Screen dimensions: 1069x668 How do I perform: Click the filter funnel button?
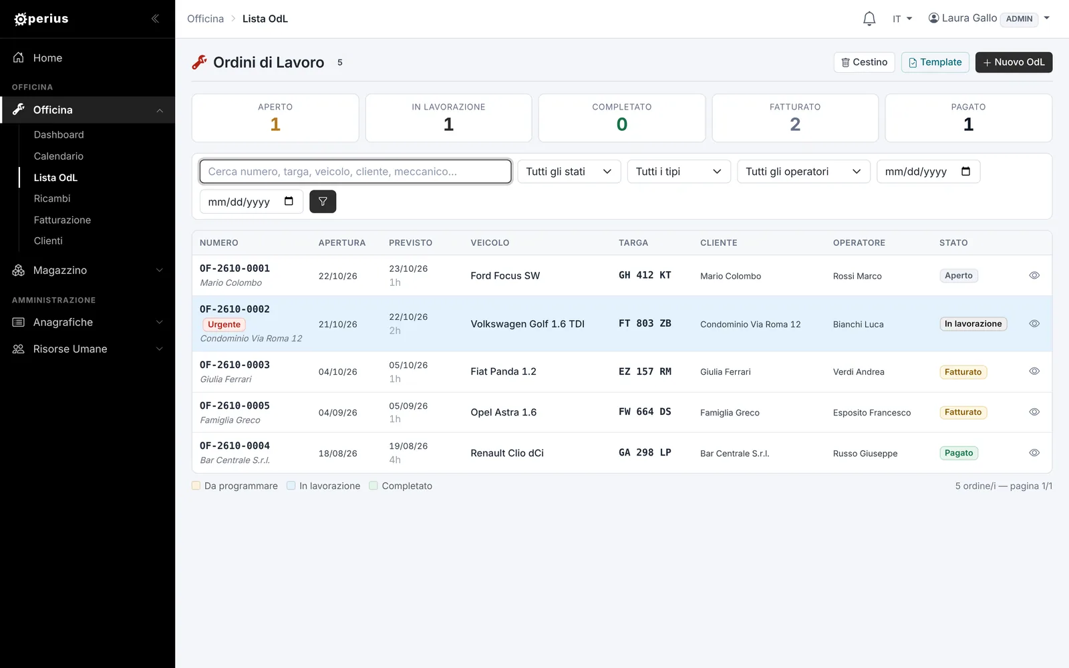(323, 202)
